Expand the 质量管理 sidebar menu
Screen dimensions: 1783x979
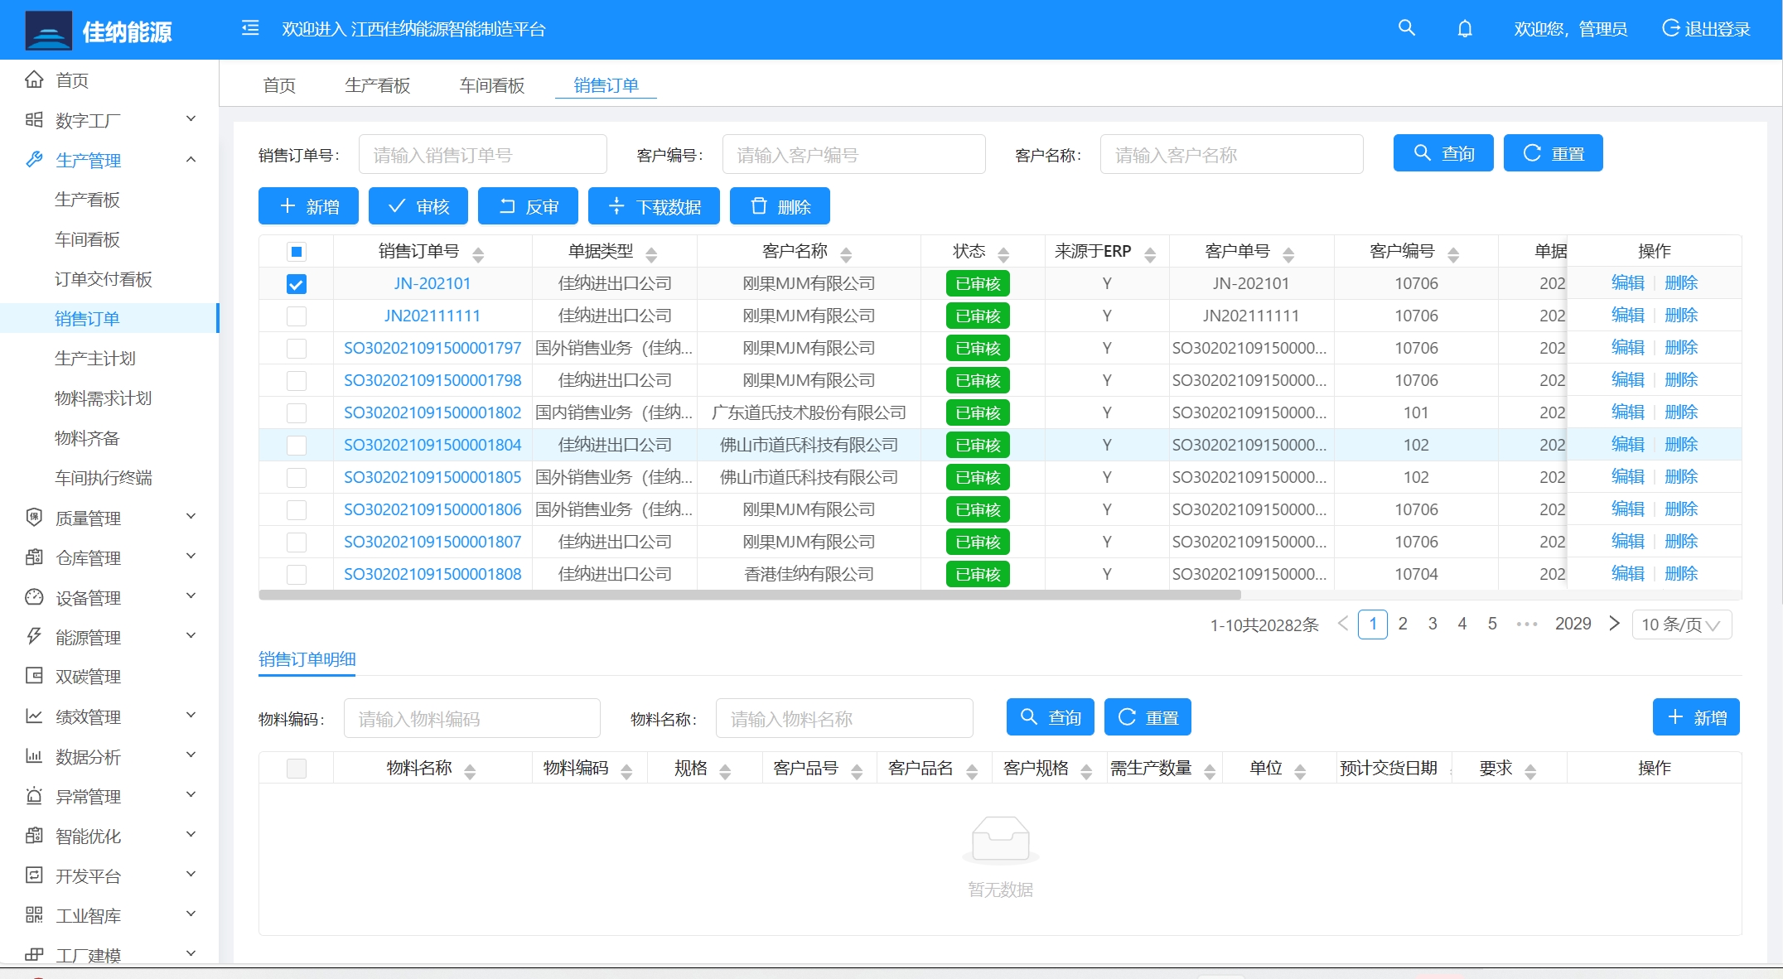click(191, 516)
